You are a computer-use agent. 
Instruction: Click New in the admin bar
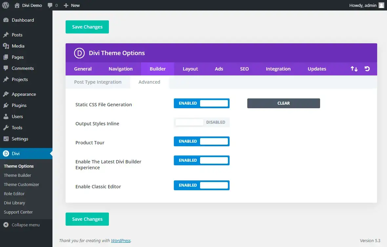coord(75,6)
